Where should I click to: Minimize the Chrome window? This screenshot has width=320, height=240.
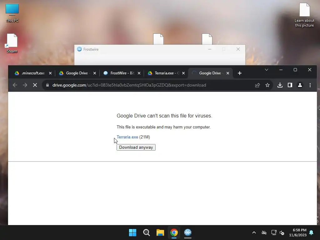(x=281, y=70)
